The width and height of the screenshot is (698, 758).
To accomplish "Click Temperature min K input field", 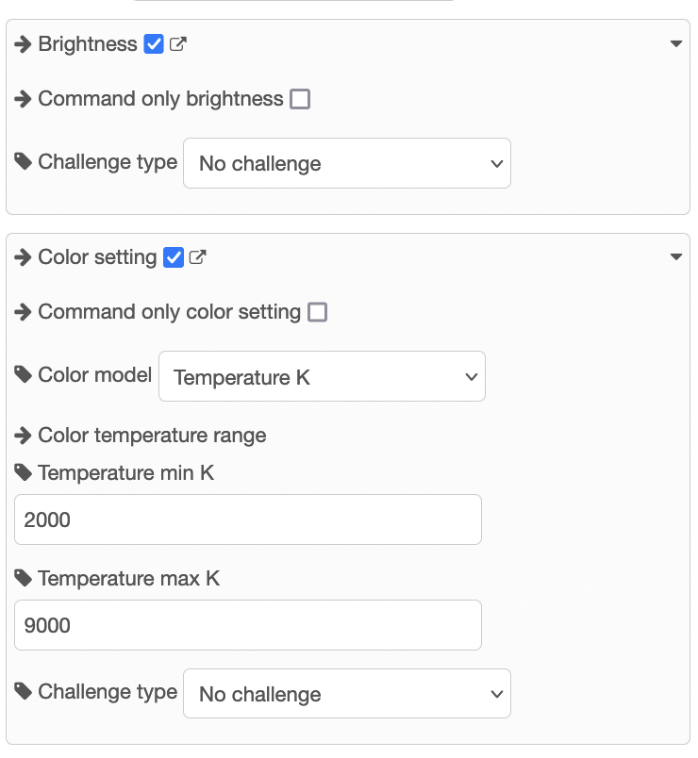I will pos(247,519).
